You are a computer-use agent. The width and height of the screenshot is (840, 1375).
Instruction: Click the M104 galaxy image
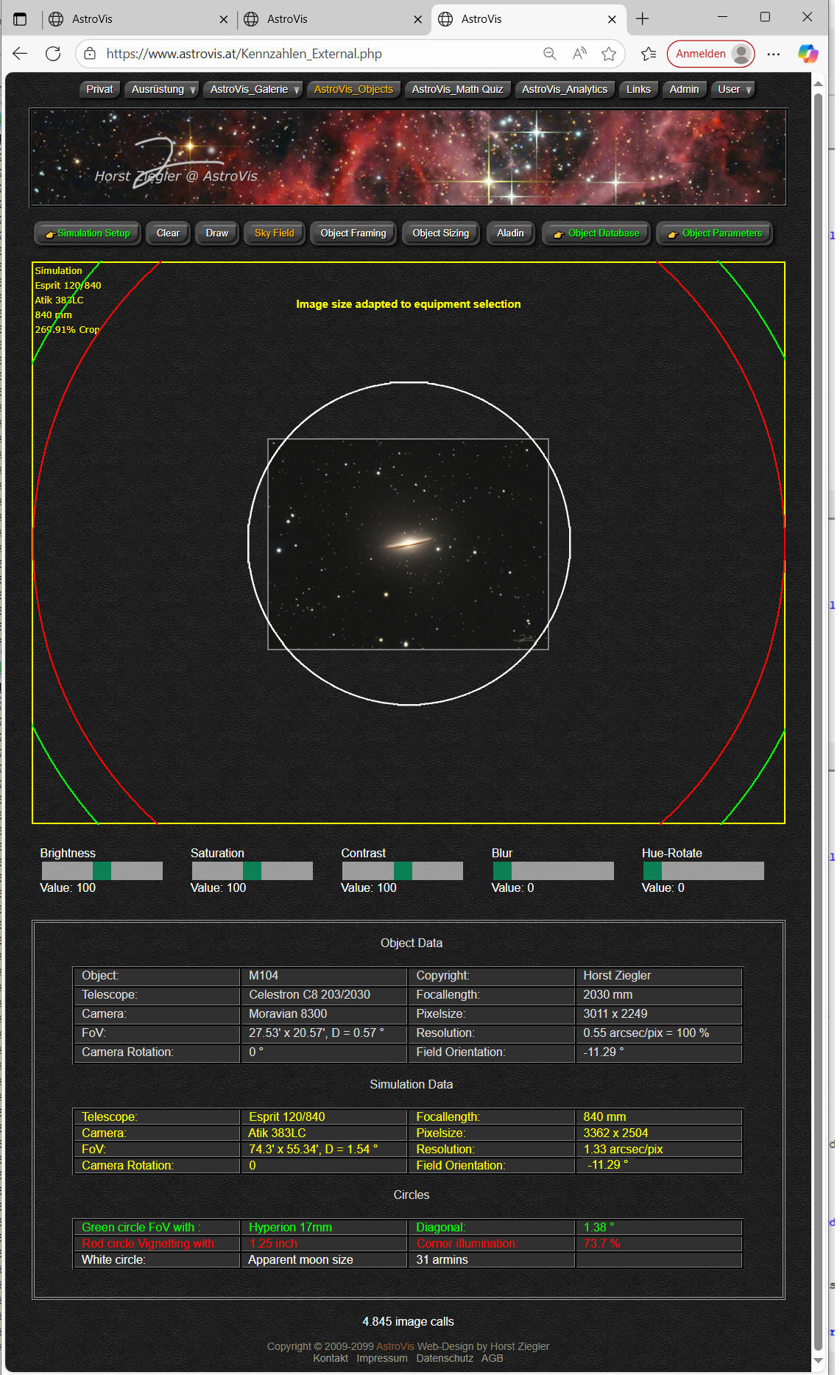pyautogui.click(x=408, y=544)
